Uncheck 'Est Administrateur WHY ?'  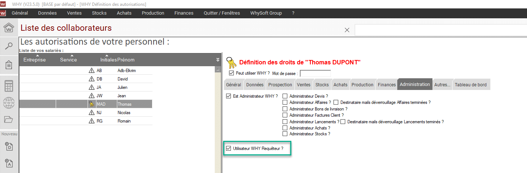(229, 96)
